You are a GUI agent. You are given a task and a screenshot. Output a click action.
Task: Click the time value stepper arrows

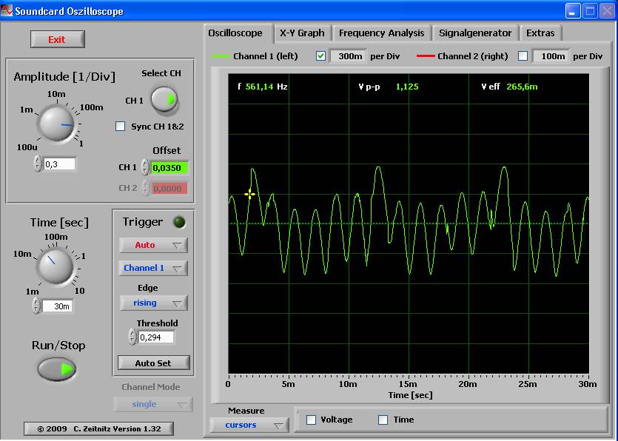36,306
